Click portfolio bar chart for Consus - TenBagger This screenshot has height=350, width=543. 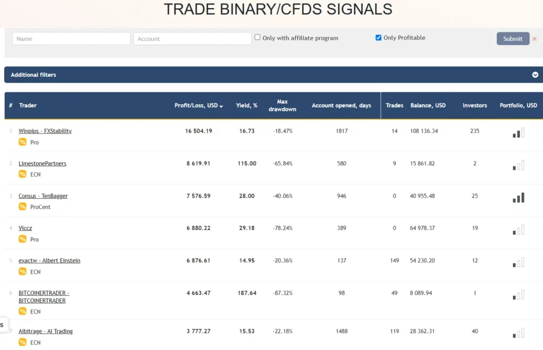[x=518, y=197]
